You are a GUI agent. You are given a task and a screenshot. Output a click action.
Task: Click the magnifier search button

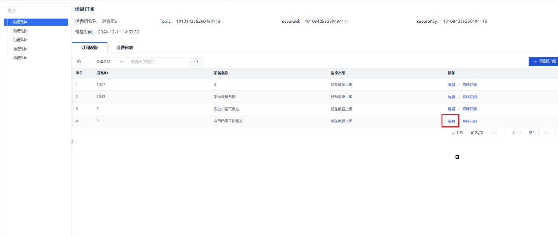196,62
